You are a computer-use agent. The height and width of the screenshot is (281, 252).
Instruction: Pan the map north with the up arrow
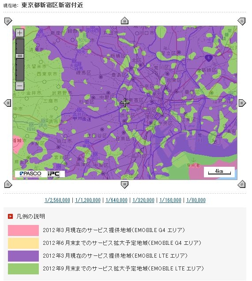[x=124, y=21]
